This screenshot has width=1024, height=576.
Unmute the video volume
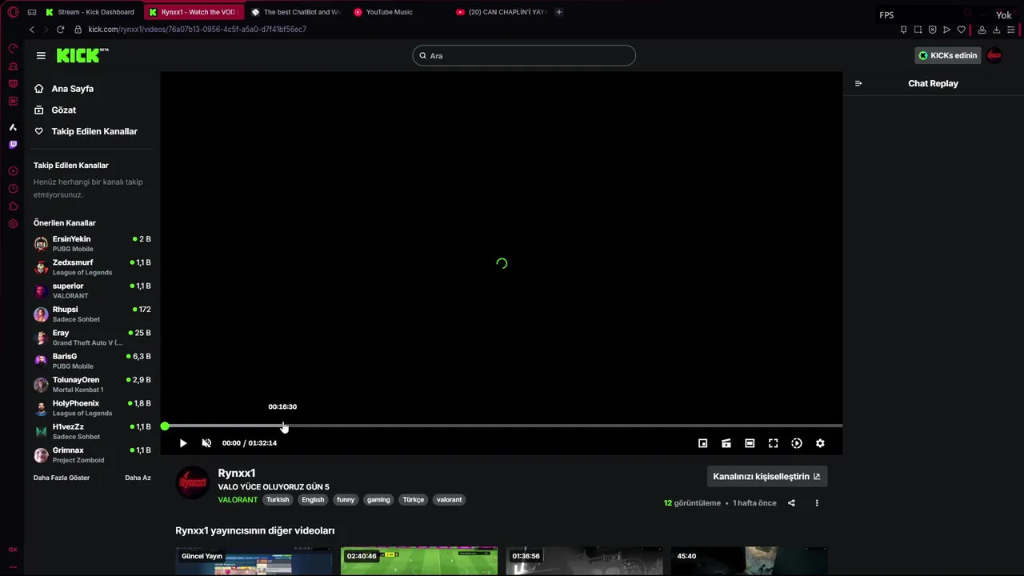pyautogui.click(x=206, y=443)
